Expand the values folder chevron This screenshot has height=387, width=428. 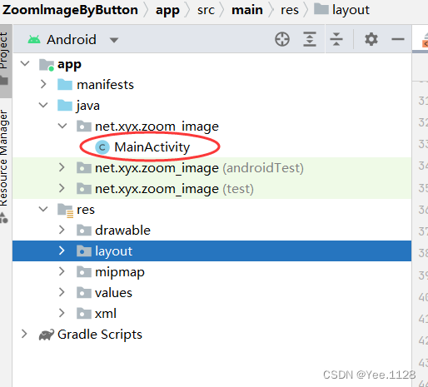62,292
